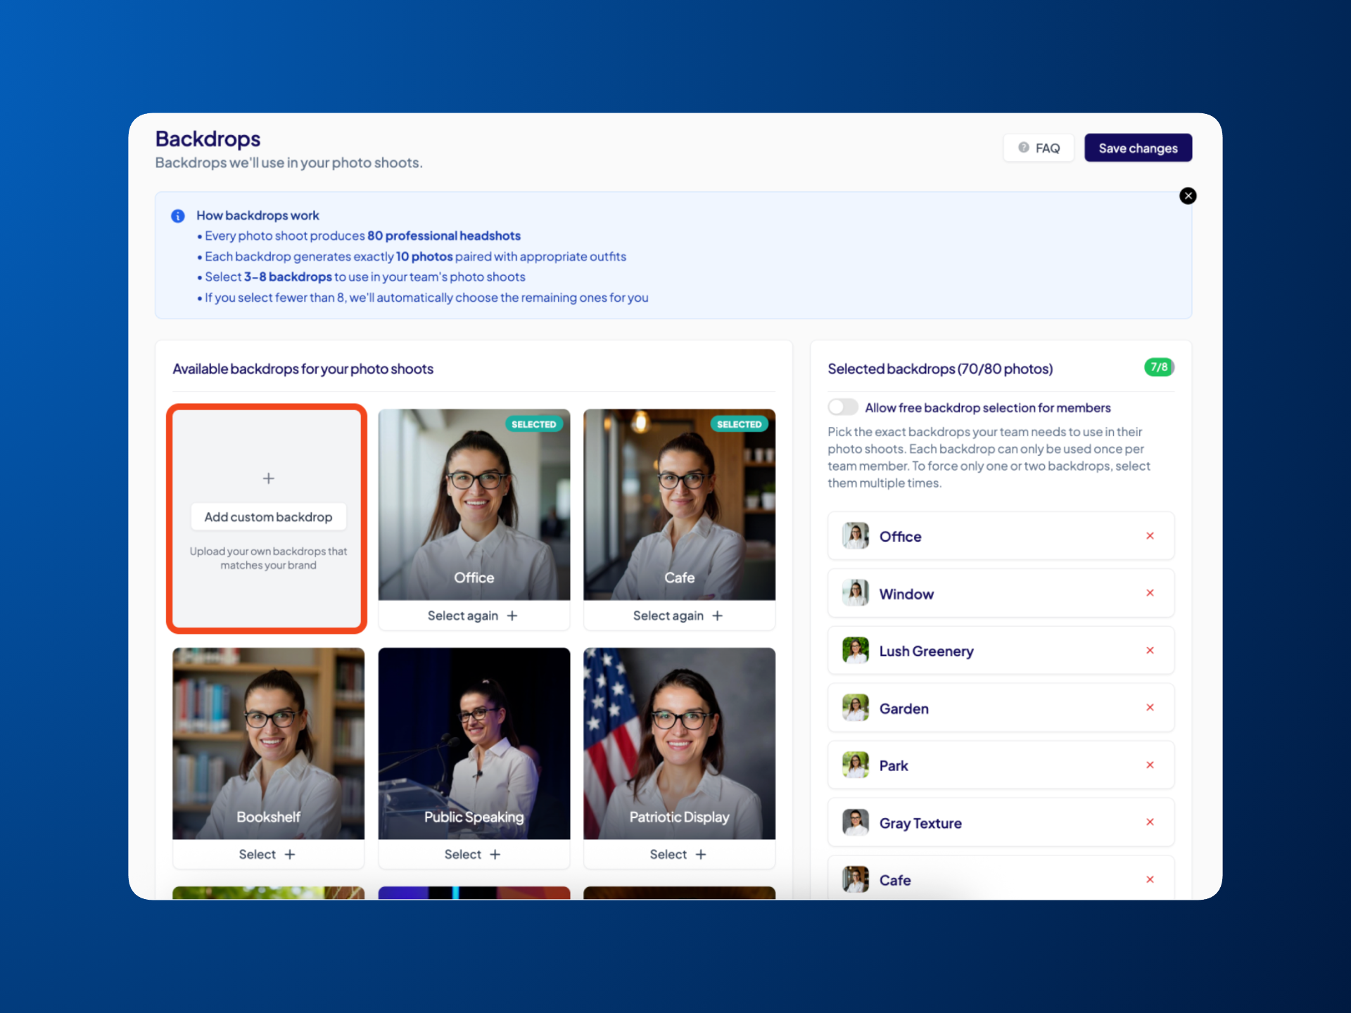
Task: Select again the Cafe backdrop
Action: [678, 616]
